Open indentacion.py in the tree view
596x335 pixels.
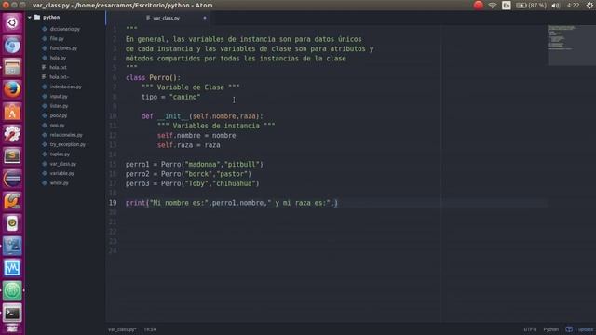66,87
